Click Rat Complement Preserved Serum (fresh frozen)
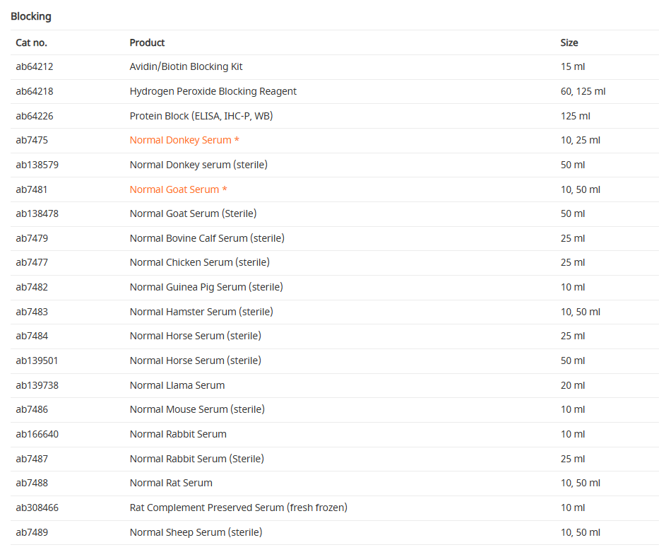Screen dimensions: 671x557 point(238,508)
